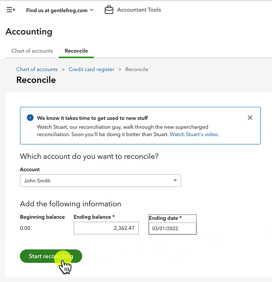The height and width of the screenshot is (282, 272).
Task: Select the Reconcile tab
Action: (x=76, y=51)
